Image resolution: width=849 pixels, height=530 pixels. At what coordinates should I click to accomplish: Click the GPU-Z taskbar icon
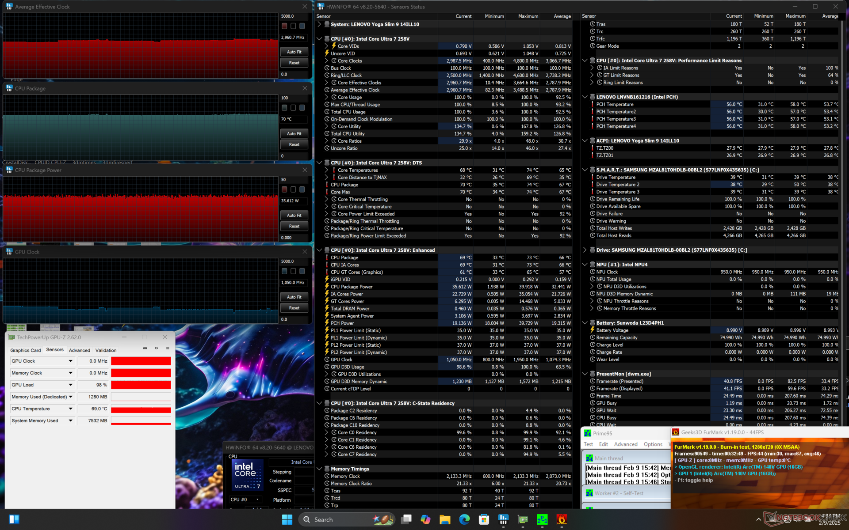tap(523, 519)
